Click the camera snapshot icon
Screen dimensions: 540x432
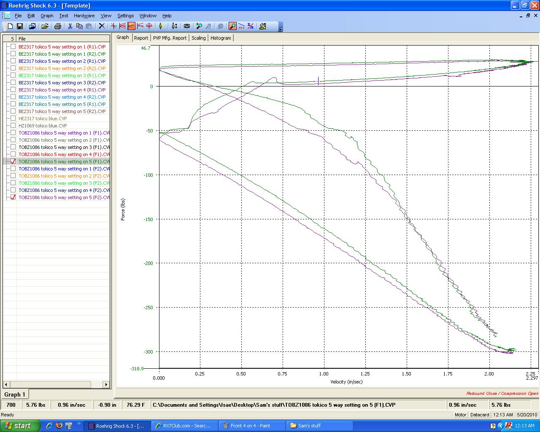tap(187, 26)
